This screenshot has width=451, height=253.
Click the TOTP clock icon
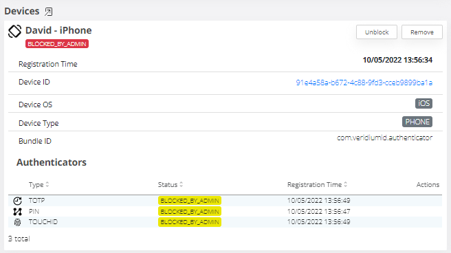(x=18, y=201)
